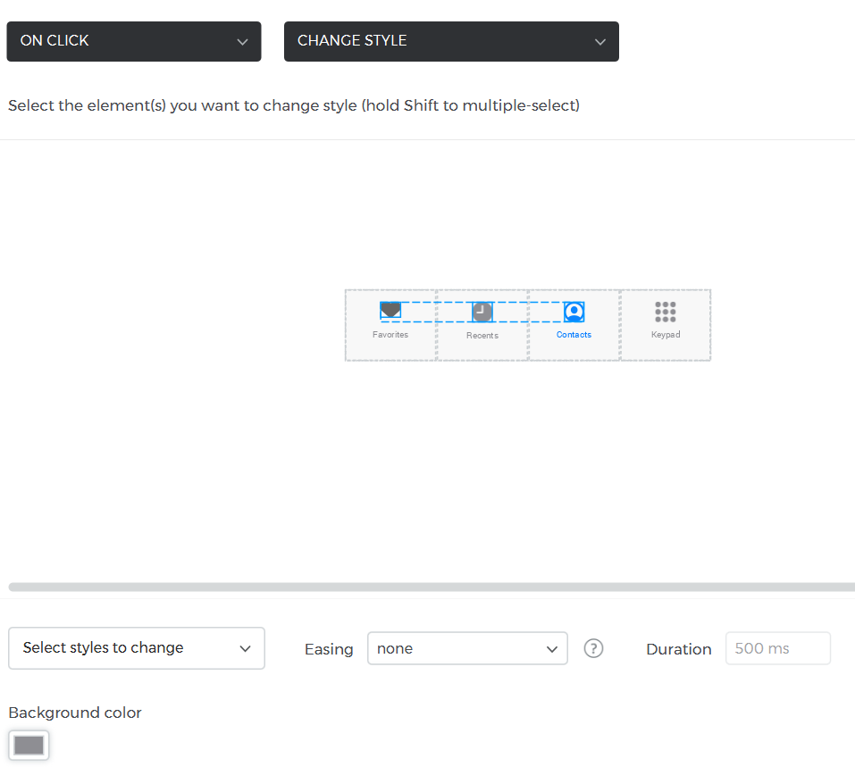855x767 pixels.
Task: Click the horizontal scrollbar below the canvas
Action: click(429, 587)
